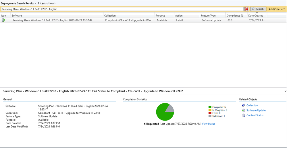Image resolution: width=287 pixels, height=148 pixels.
Task: Sort by the Purpose column header
Action: (164, 16)
